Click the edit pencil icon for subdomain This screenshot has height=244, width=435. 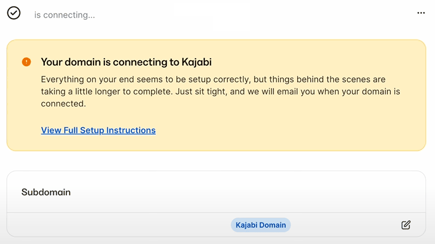406,225
